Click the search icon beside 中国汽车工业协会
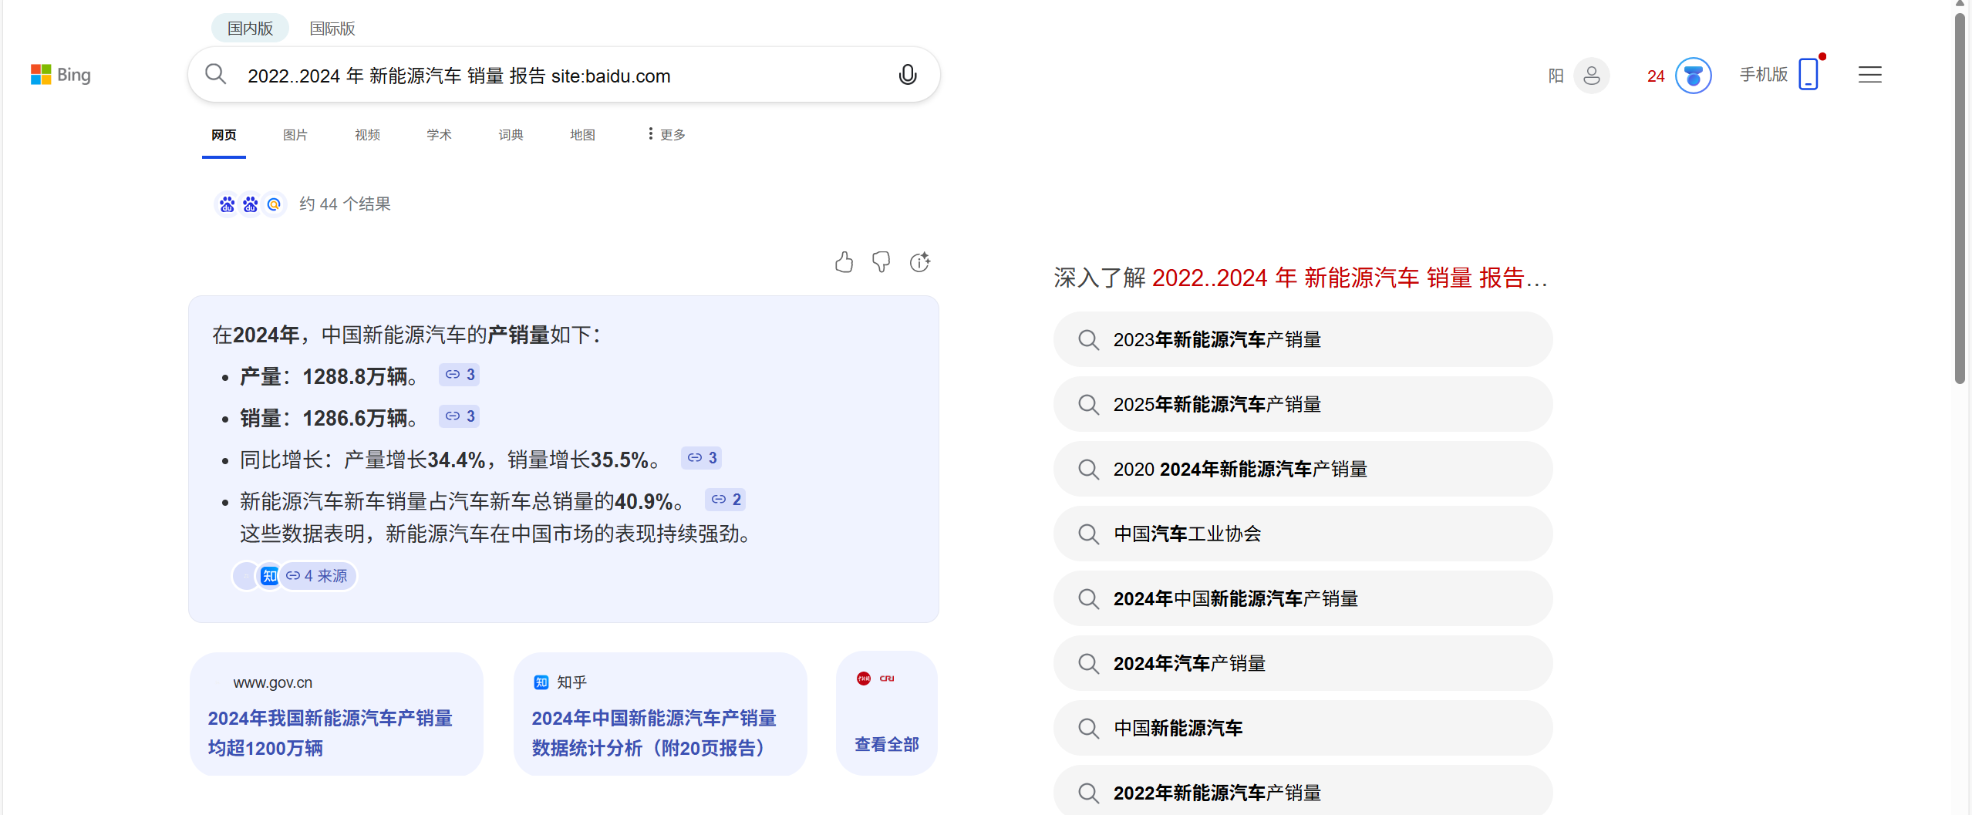The image size is (1972, 815). tap(1088, 534)
